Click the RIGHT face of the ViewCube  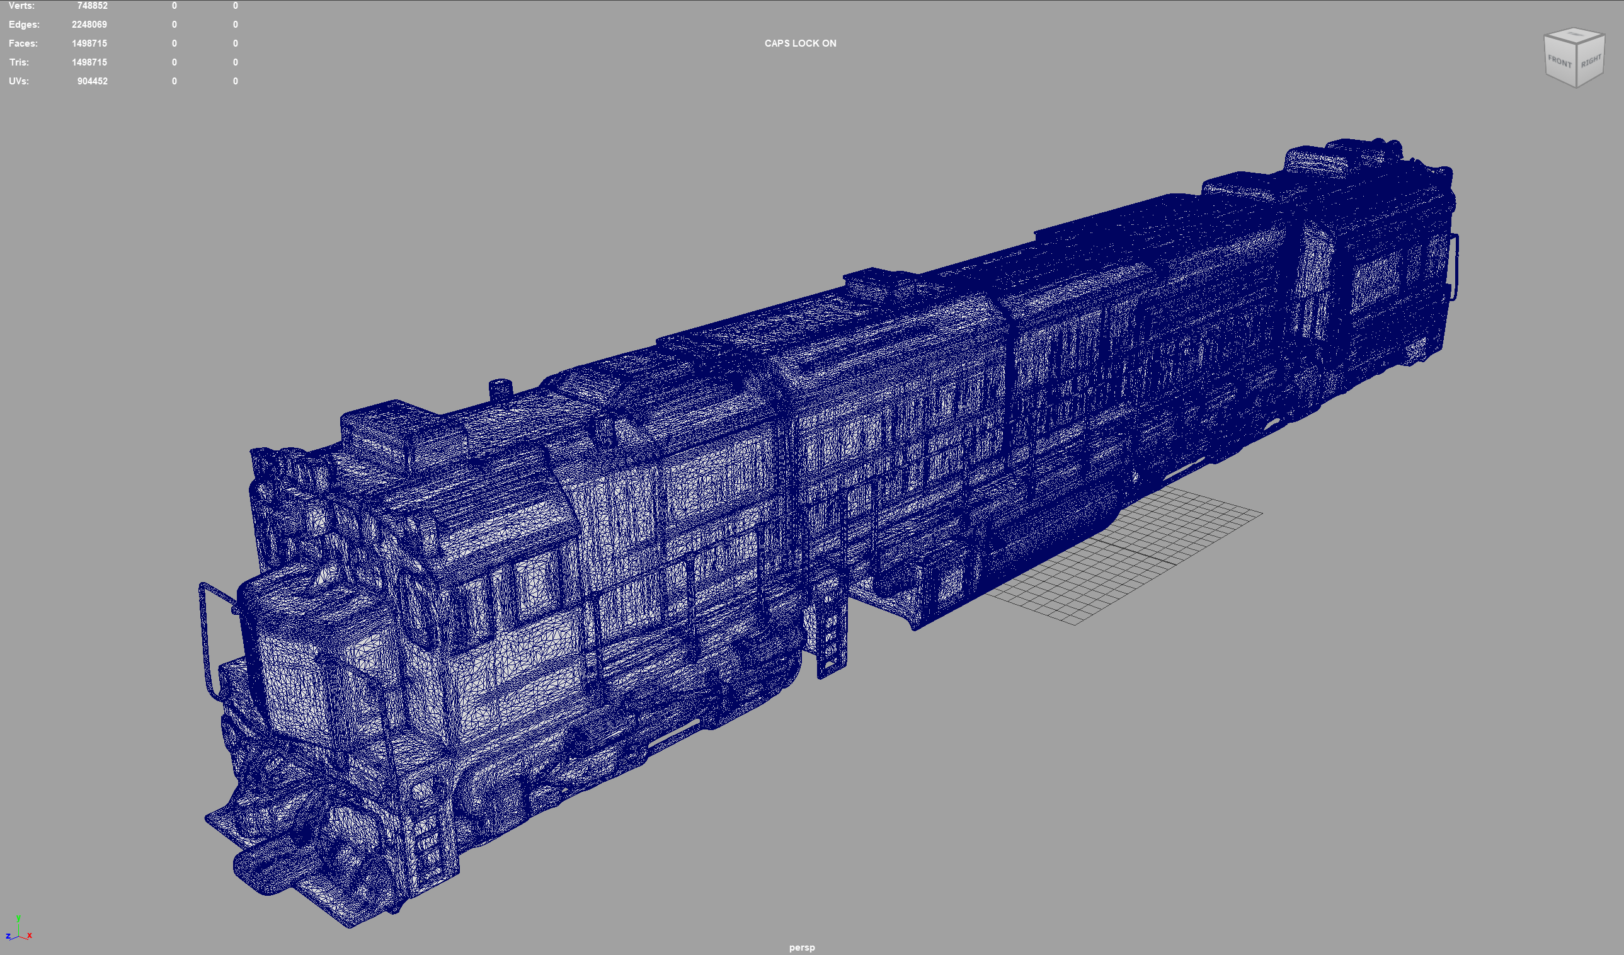click(x=1591, y=61)
